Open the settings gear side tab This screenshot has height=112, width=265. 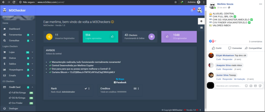pyautogui.click(x=201, y=21)
